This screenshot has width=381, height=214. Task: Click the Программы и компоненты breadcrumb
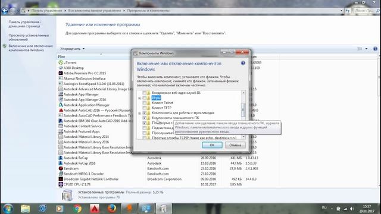point(148,11)
